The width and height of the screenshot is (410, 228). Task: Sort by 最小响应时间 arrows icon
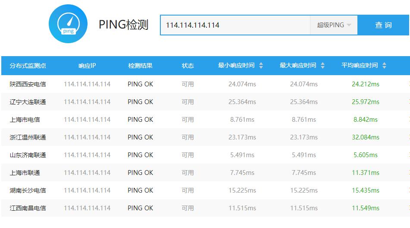point(261,66)
